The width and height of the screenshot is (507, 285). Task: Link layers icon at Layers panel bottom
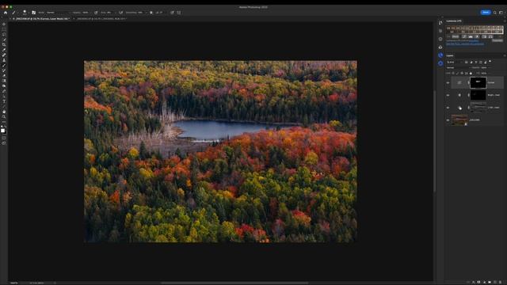tap(468, 282)
